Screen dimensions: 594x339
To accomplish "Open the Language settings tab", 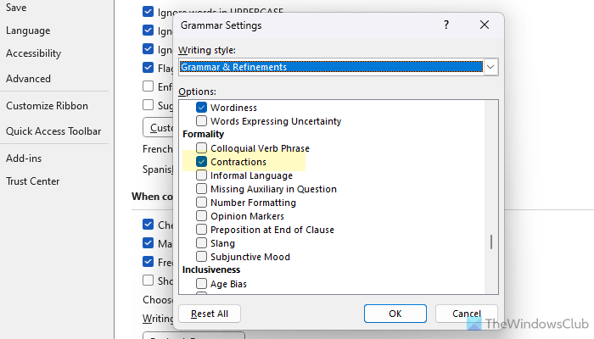I will click(28, 31).
